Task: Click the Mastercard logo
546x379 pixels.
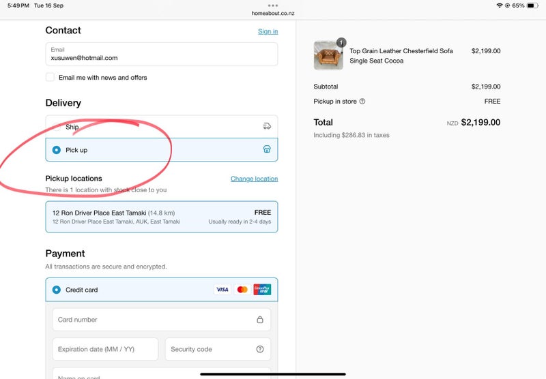Action: tap(242, 290)
